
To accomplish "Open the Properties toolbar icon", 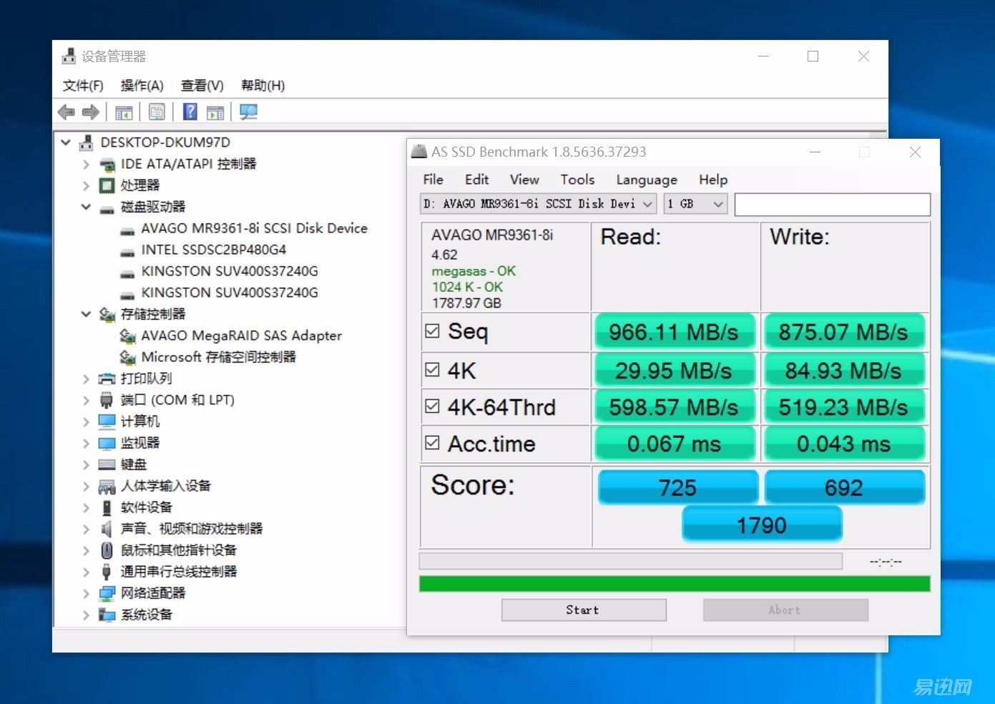I will 157,112.
